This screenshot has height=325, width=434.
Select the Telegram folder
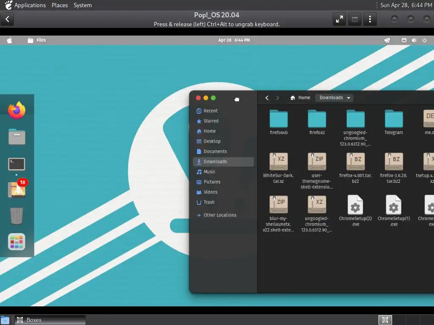tap(394, 122)
